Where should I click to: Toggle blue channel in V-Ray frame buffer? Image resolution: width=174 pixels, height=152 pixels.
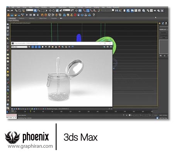click(x=39, y=47)
